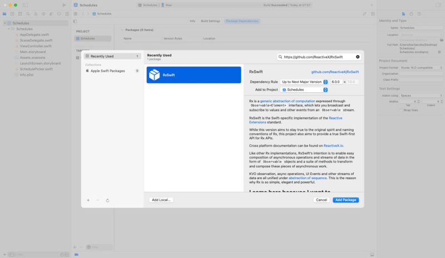Open the Indent Using dropdown
The image size is (445, 258).
click(x=421, y=96)
